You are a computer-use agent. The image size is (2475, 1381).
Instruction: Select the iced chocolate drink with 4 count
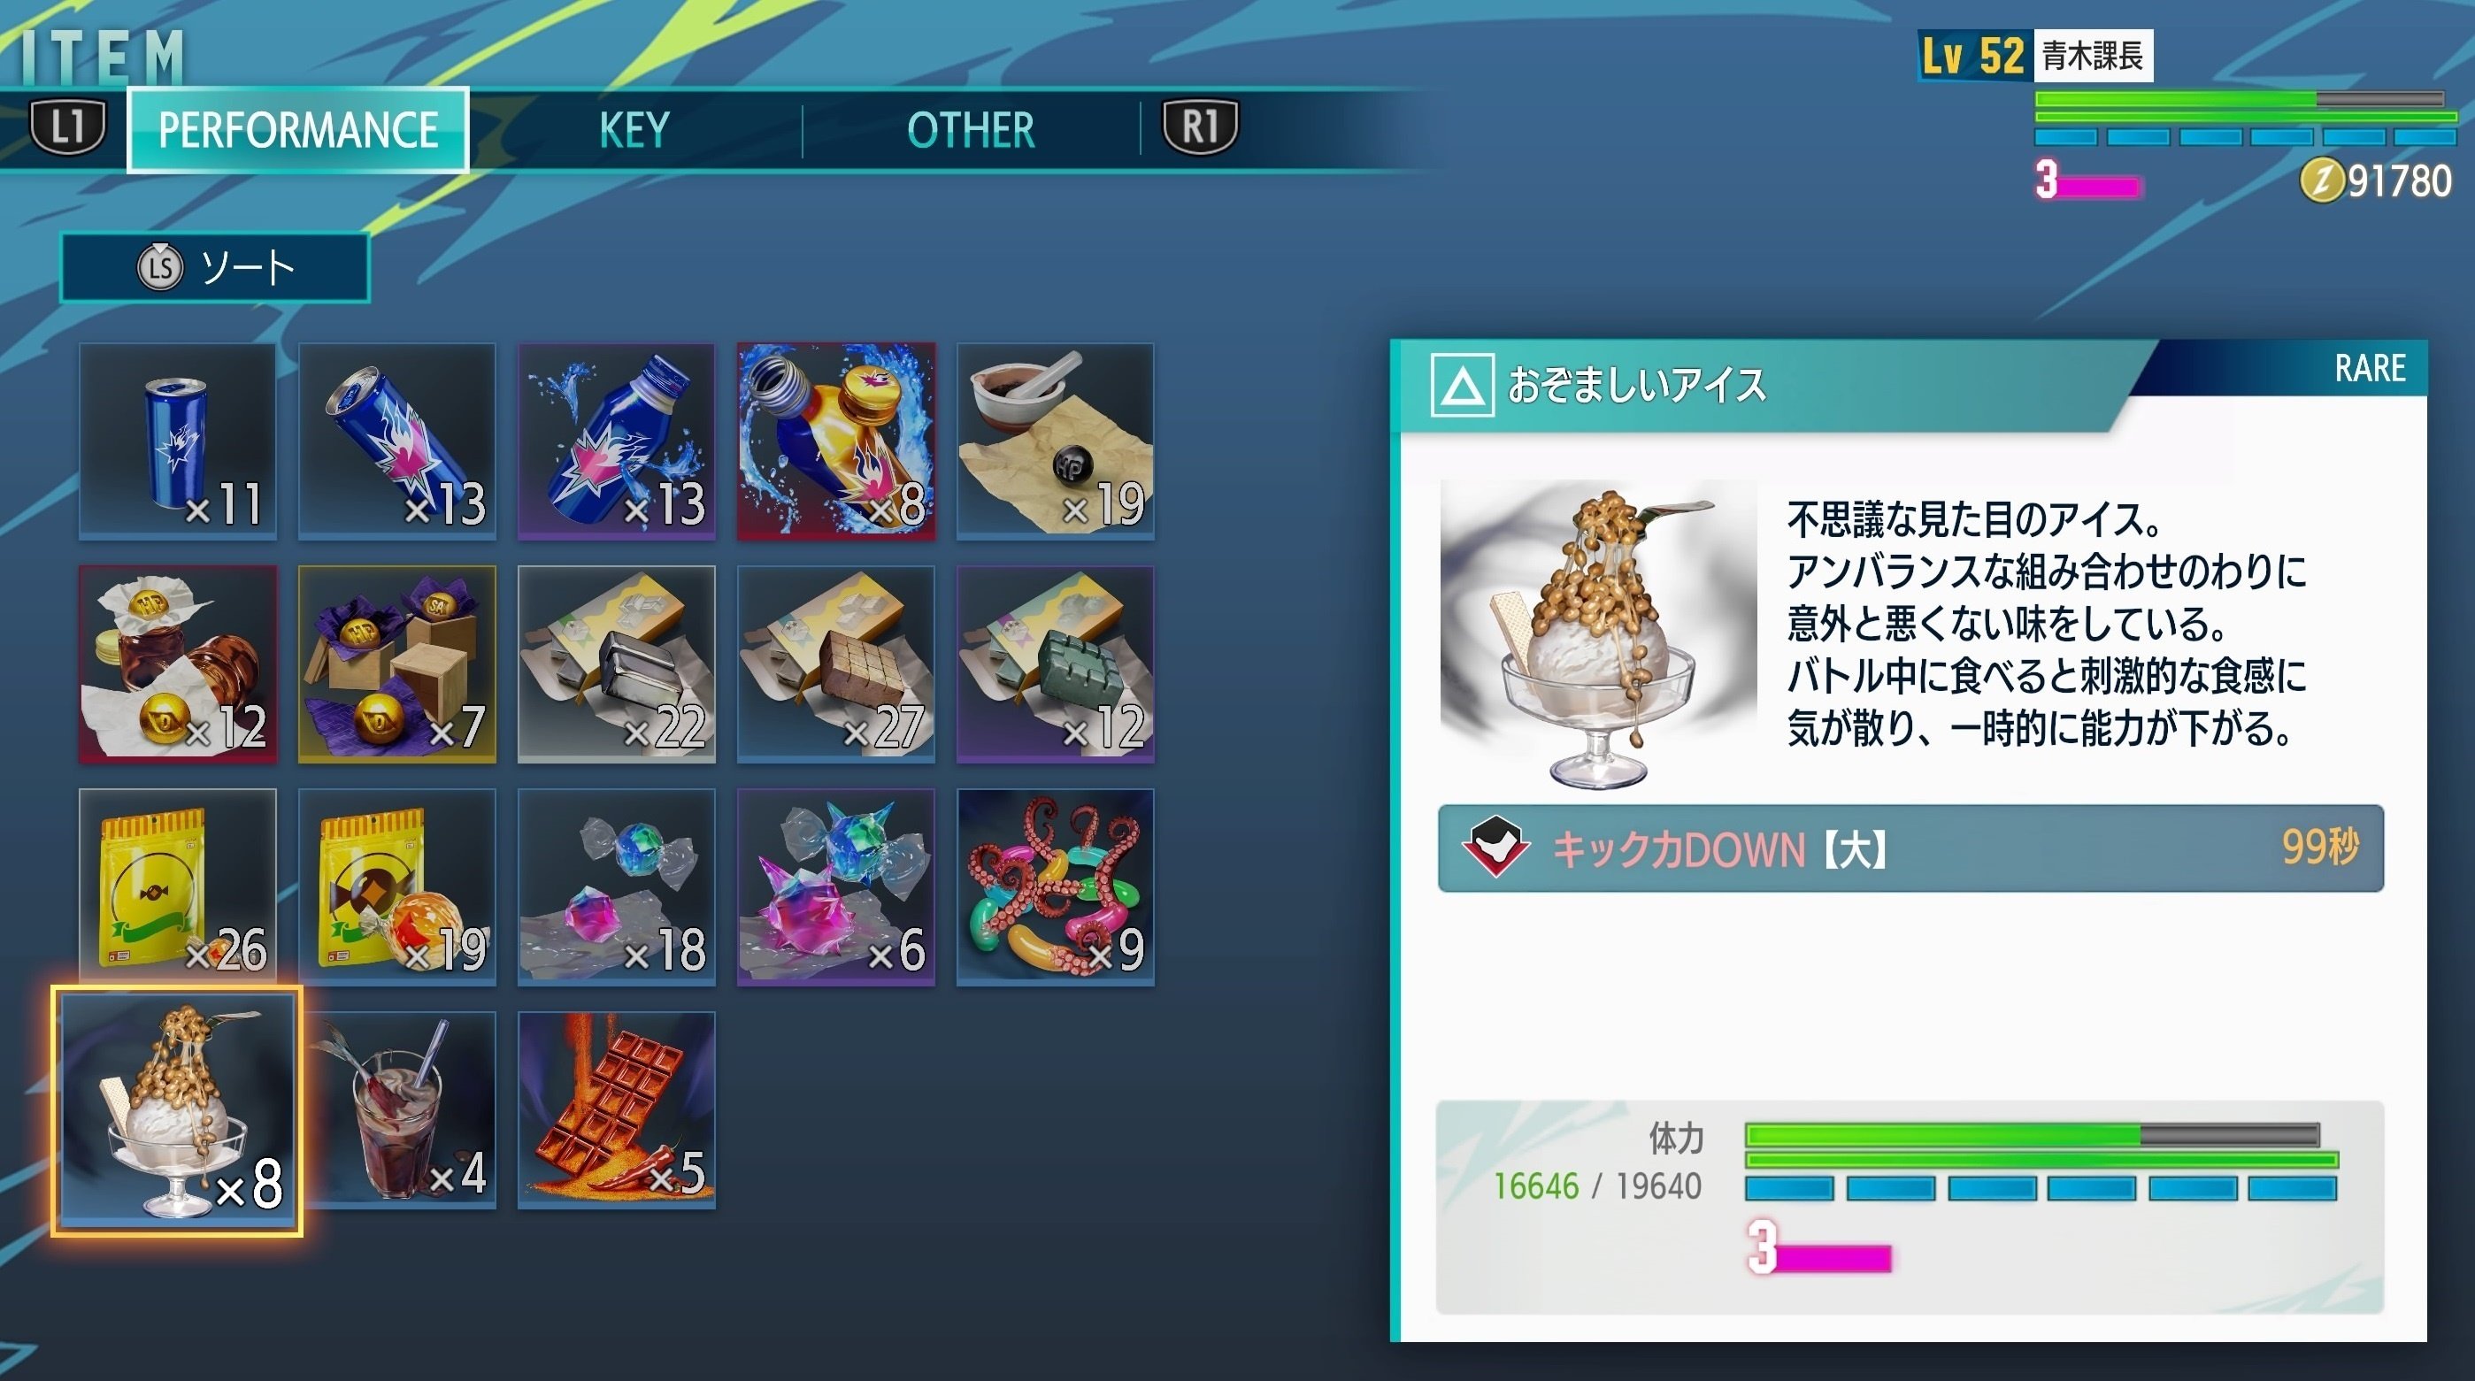[396, 1109]
